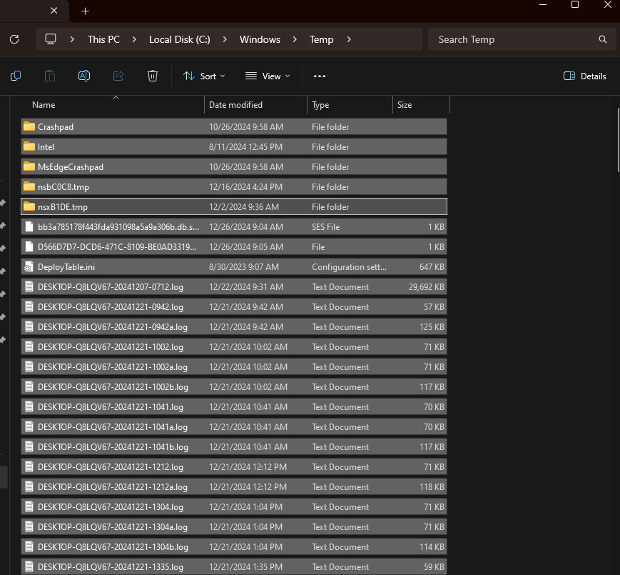Select the nsbC0C8.tmp folder icon
Viewport: 620px width, 575px height.
(29, 186)
